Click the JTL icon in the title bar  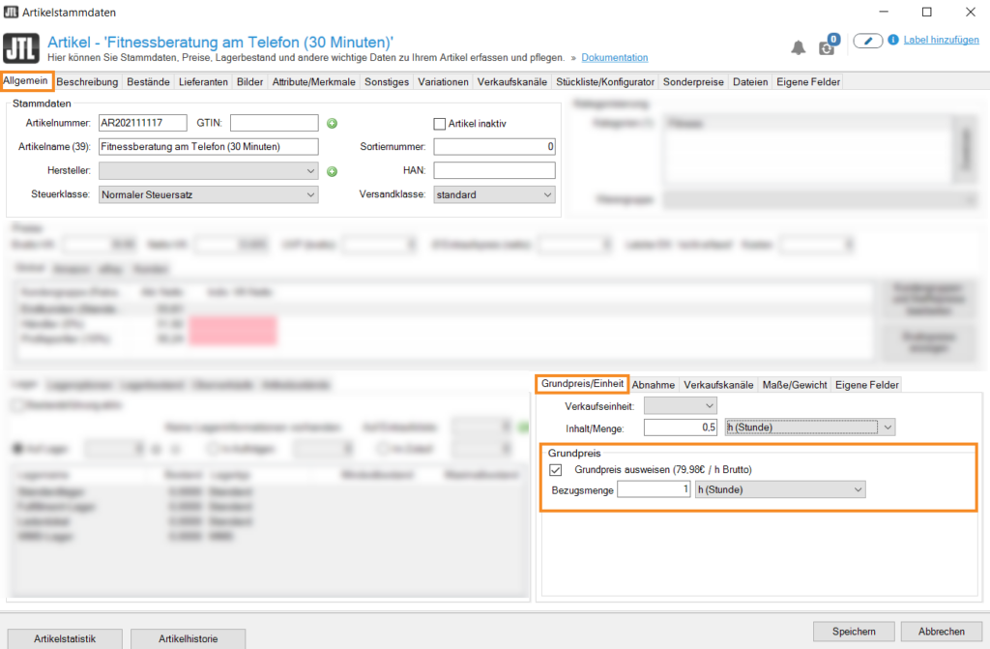pyautogui.click(x=11, y=12)
